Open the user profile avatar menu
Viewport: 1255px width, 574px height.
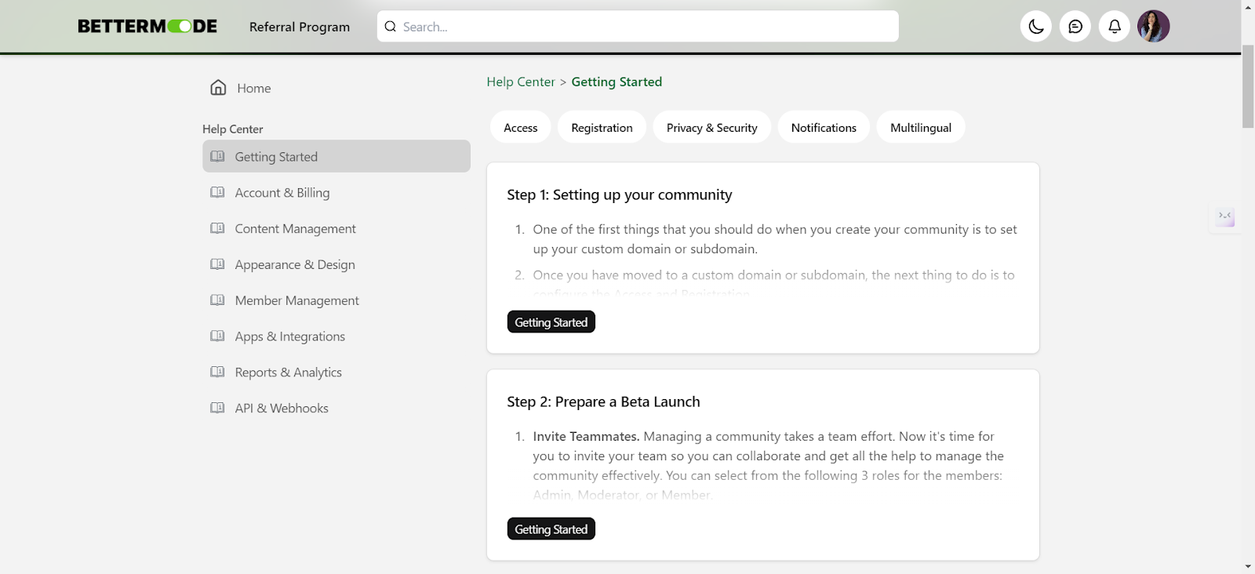(1154, 27)
